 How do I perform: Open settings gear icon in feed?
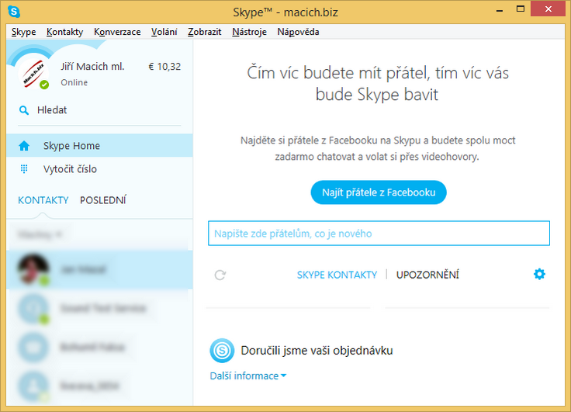tap(539, 274)
